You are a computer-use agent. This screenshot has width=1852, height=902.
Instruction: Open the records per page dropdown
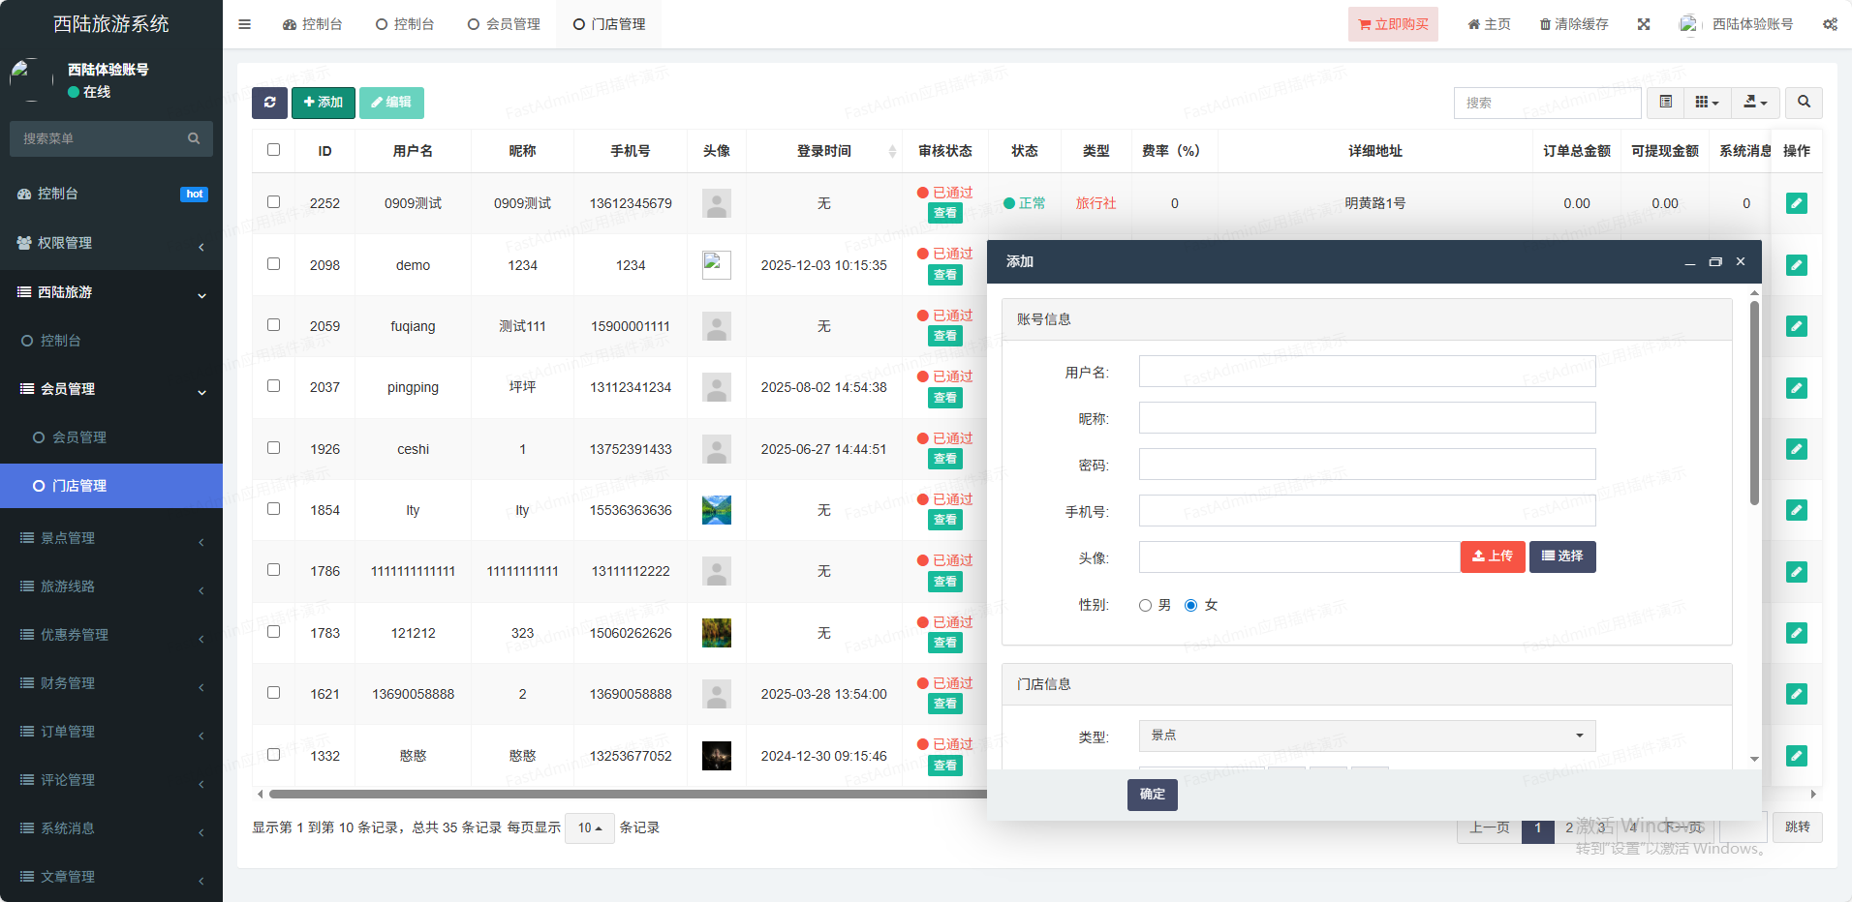589,828
